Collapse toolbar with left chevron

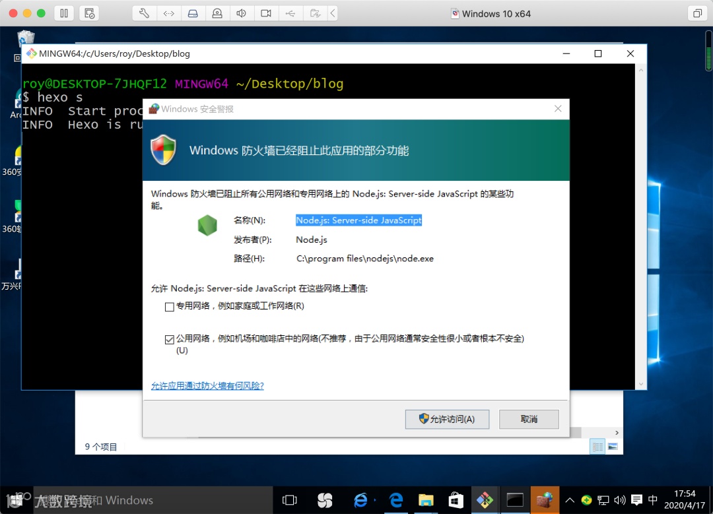click(333, 13)
